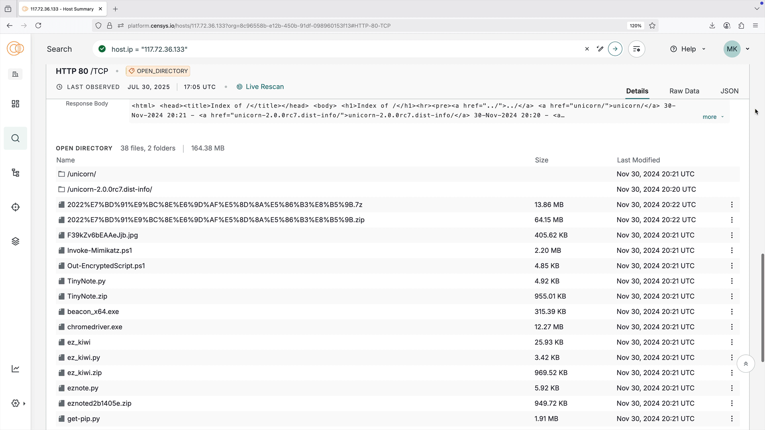
Task: Open a new browser tab
Action: click(x=116, y=9)
